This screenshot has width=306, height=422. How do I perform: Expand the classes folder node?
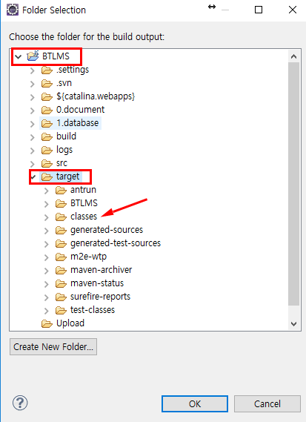47,217
